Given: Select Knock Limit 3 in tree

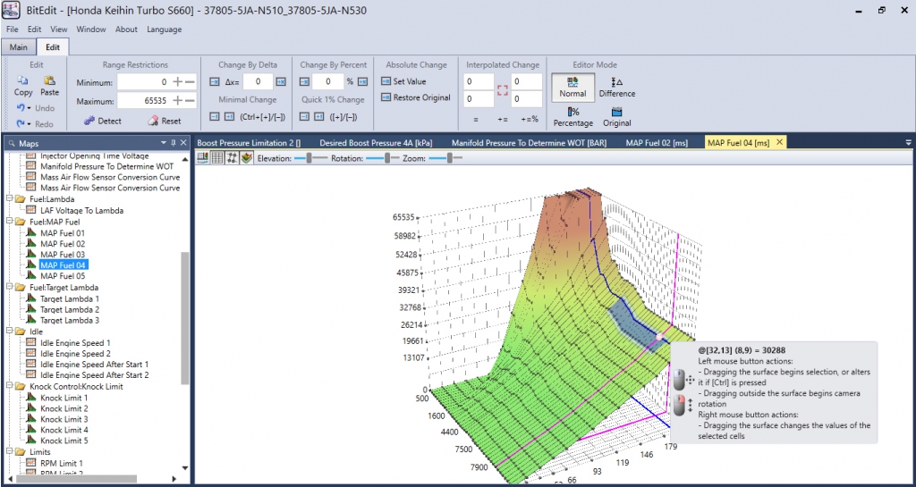Looking at the screenshot, I should click(64, 419).
